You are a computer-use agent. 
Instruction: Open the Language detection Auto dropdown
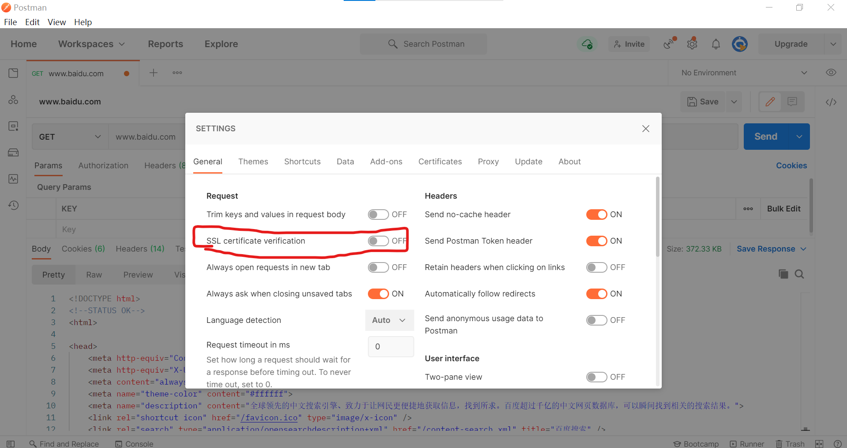[x=389, y=320]
